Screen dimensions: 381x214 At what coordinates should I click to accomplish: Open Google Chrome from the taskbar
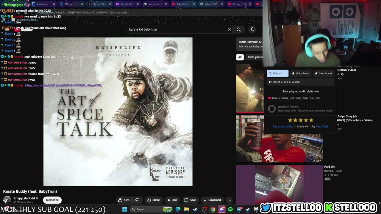coord(213,209)
